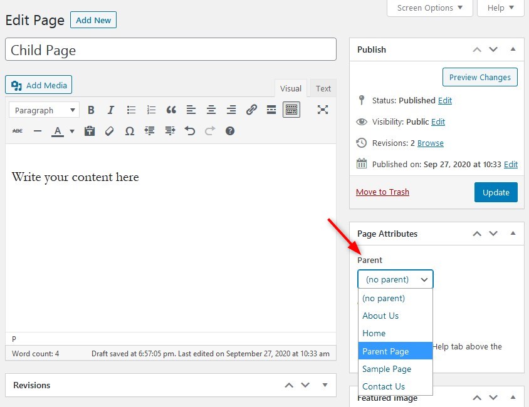
Task: Enter distraction-free fullscreen writing mode
Action: pos(323,110)
